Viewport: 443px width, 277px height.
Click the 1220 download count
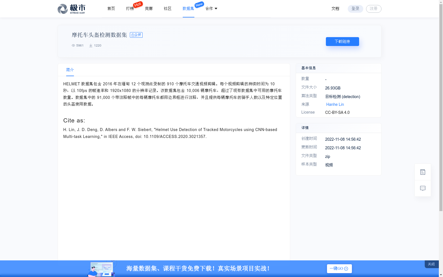click(97, 45)
